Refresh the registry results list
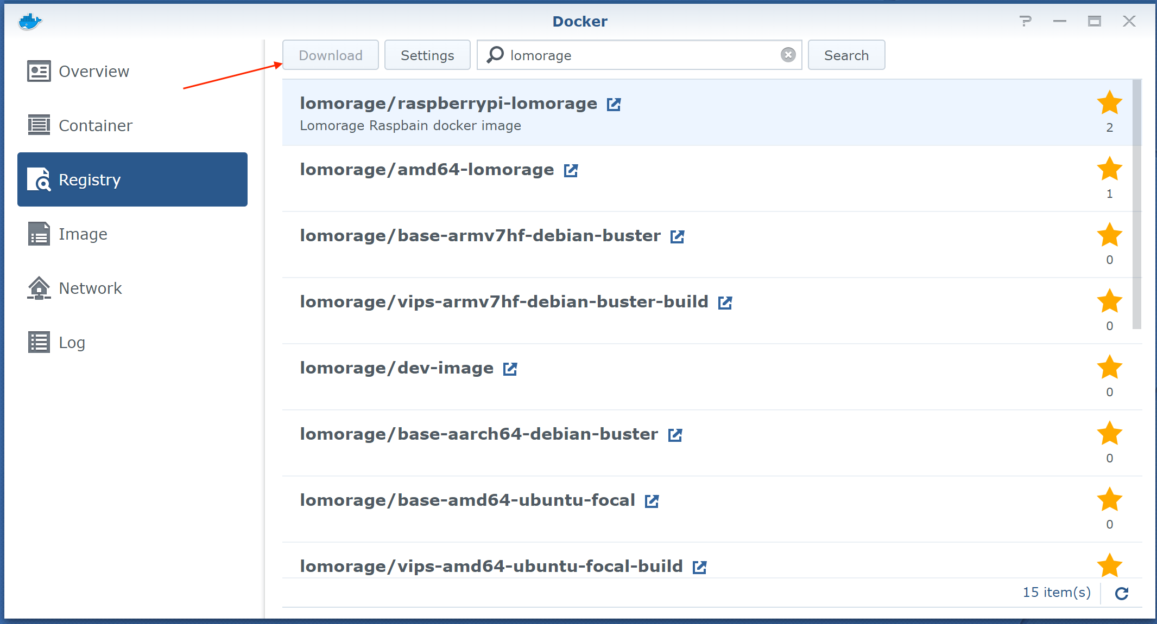Screen dimensions: 1157x624 click(x=1122, y=593)
